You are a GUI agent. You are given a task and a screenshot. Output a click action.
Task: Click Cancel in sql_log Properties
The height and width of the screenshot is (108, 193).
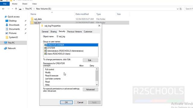(x=80, y=102)
